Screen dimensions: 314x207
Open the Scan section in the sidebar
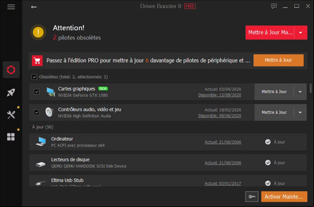11,70
